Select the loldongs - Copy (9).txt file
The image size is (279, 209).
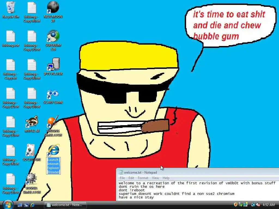pyautogui.click(x=32, y=98)
